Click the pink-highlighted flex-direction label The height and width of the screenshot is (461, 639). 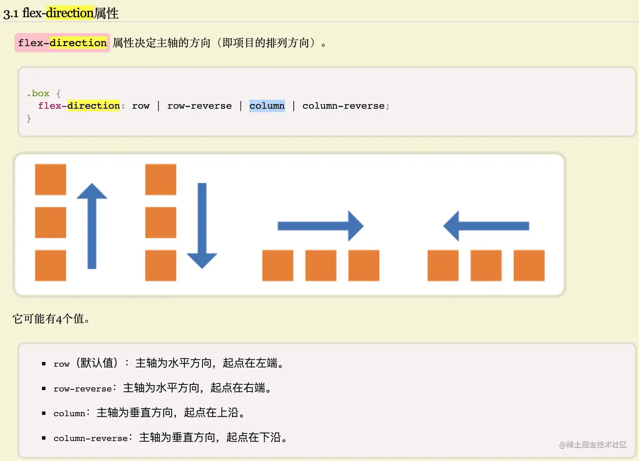click(62, 43)
